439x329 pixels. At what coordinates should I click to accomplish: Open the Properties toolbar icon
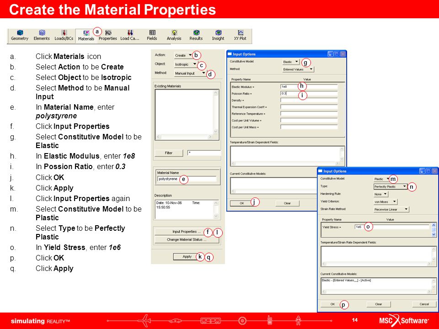108,36
